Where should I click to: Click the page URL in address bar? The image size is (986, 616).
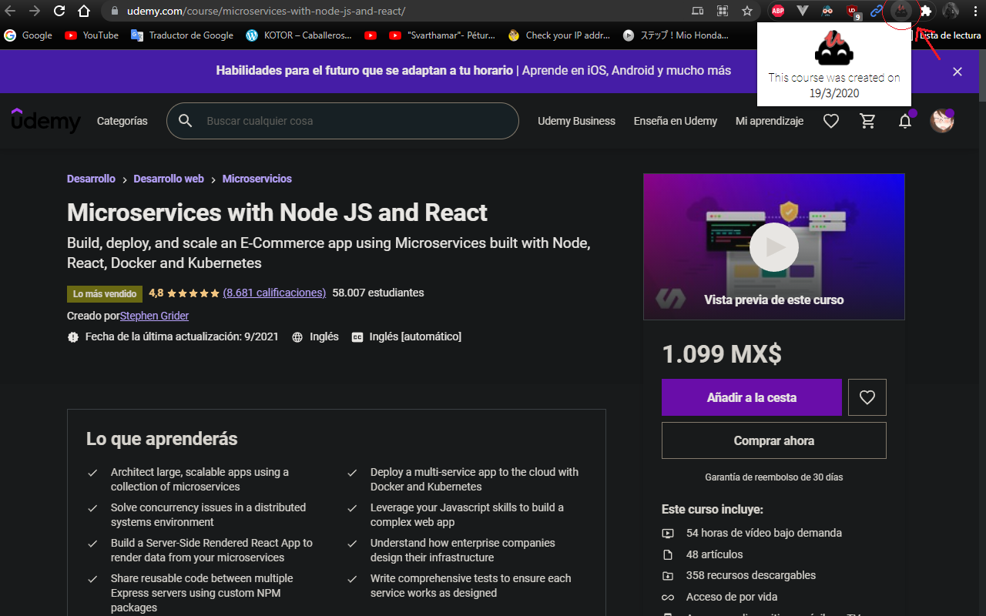point(266,12)
